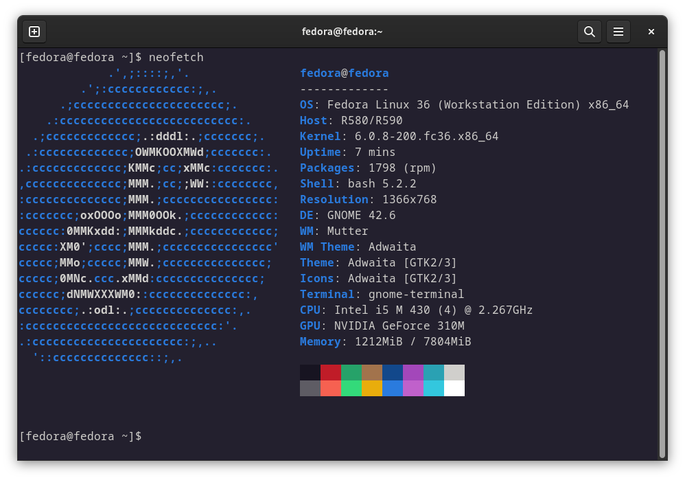Click the dark red color block
Screen dimensions: 685x480
pos(331,372)
